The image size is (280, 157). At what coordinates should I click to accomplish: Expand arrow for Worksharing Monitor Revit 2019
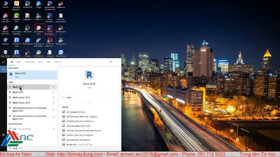tap(53, 109)
